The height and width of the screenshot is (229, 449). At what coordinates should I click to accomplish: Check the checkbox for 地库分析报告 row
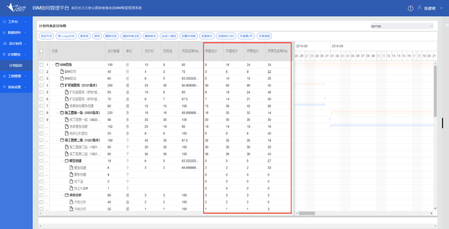click(x=41, y=134)
